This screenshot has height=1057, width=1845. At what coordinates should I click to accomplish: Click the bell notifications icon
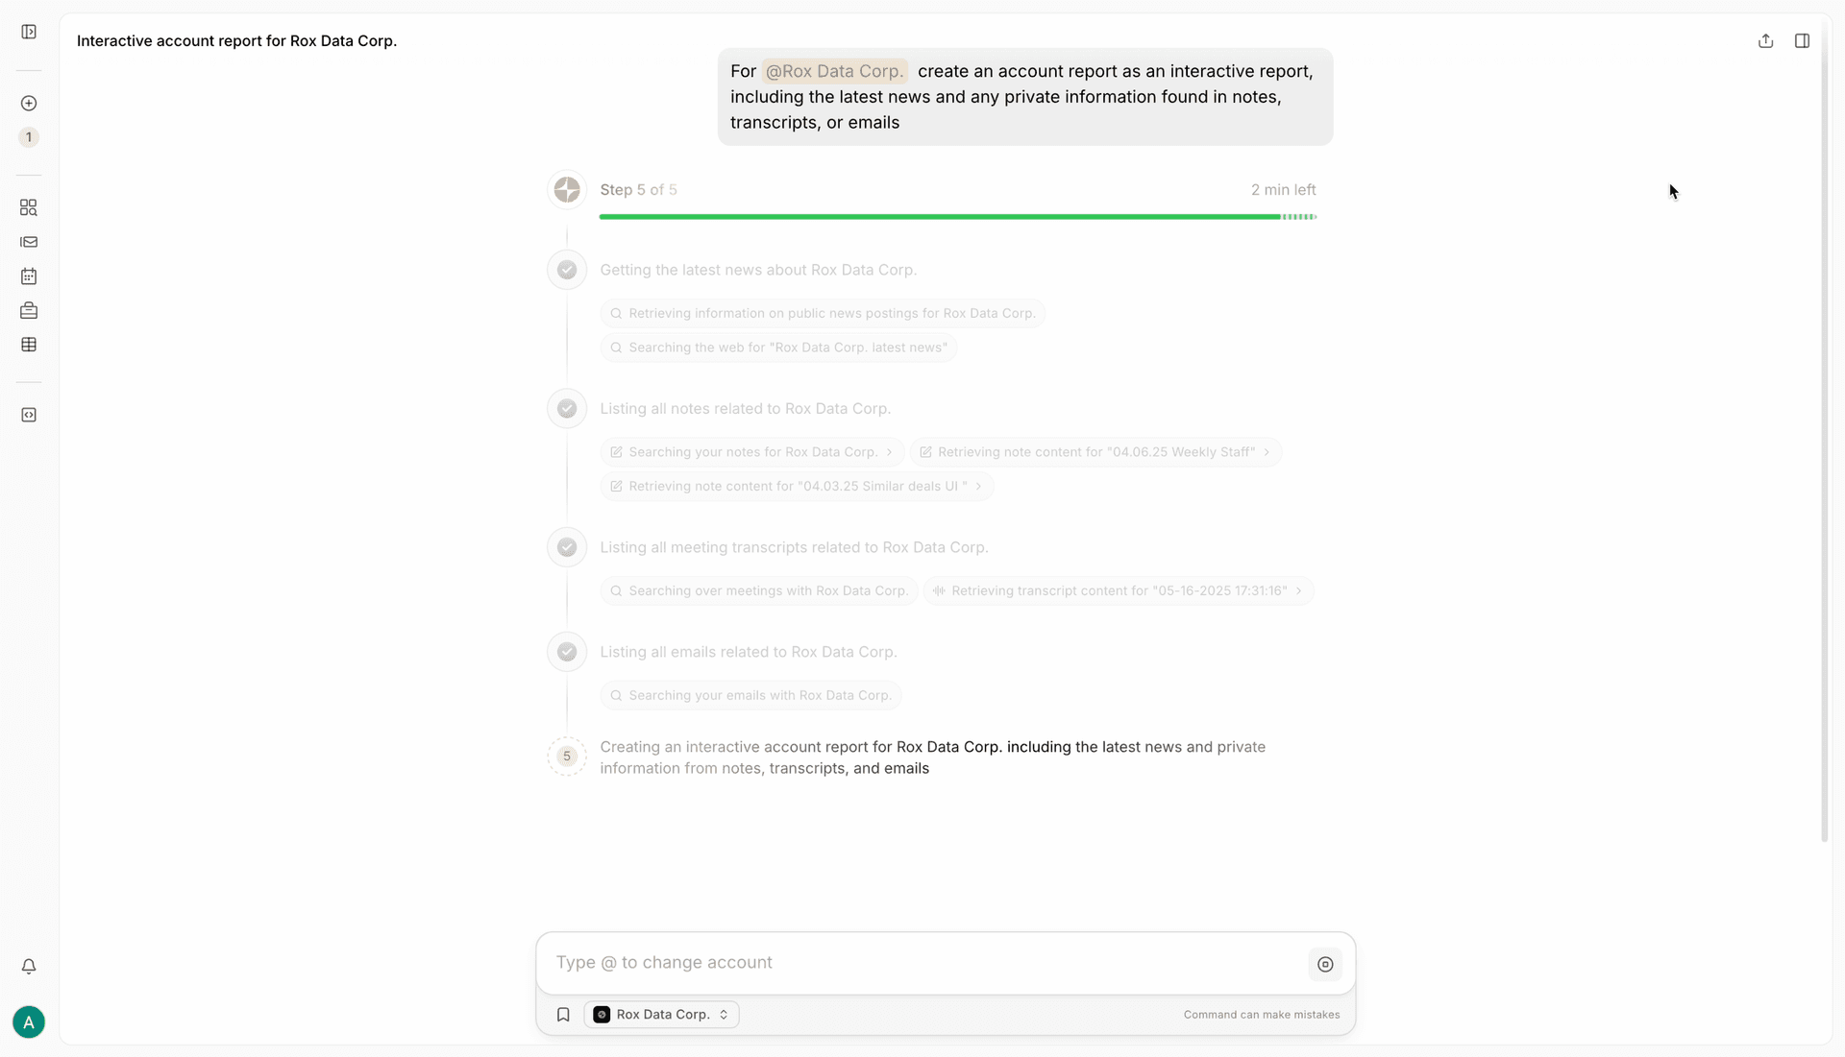(x=29, y=967)
